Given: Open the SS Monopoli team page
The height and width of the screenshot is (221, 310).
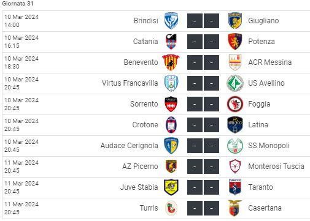Looking at the screenshot, I should coord(269,146).
